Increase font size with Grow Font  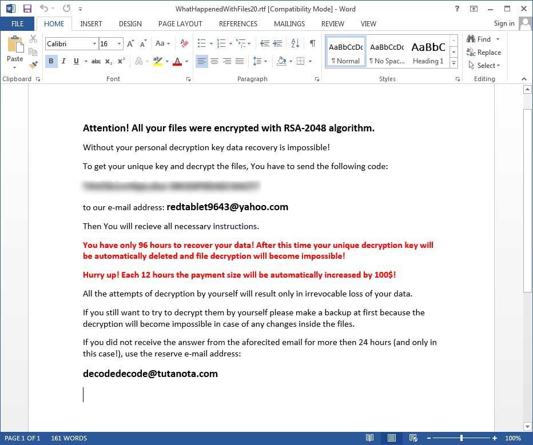tap(130, 44)
